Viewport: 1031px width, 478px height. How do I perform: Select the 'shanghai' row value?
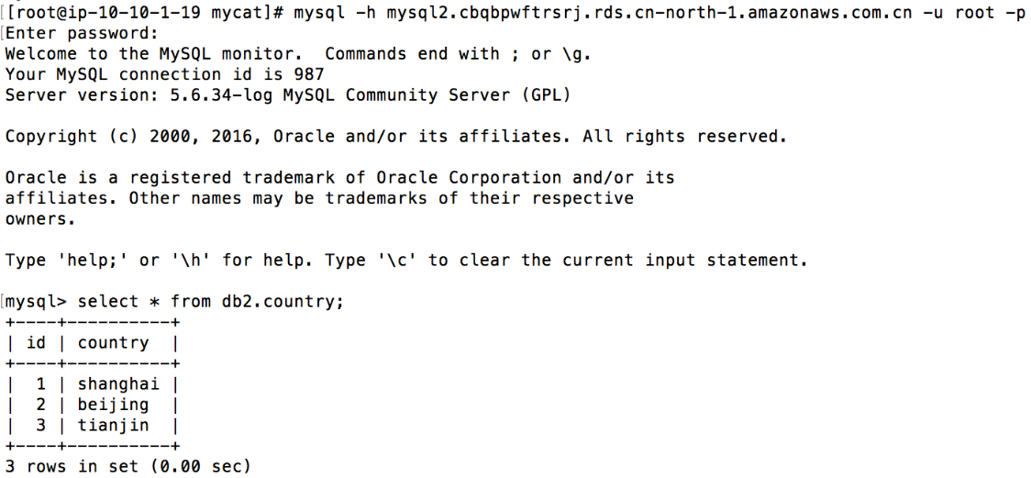pyautogui.click(x=118, y=384)
